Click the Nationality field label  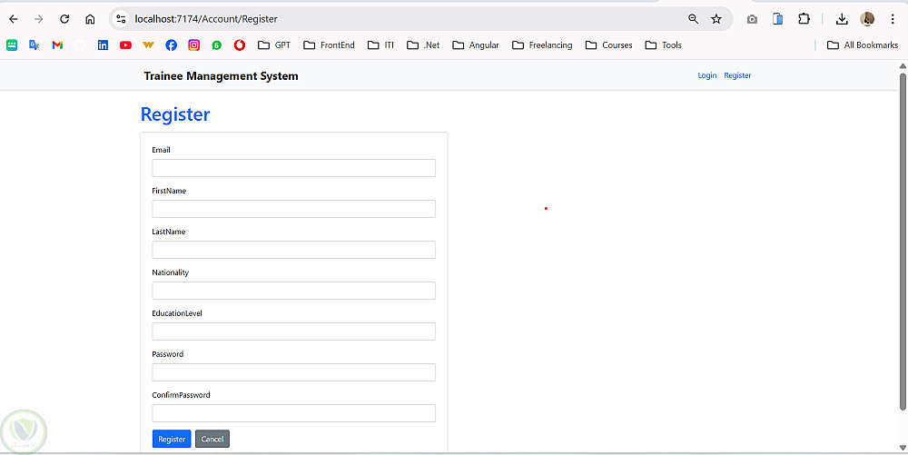[x=171, y=272]
